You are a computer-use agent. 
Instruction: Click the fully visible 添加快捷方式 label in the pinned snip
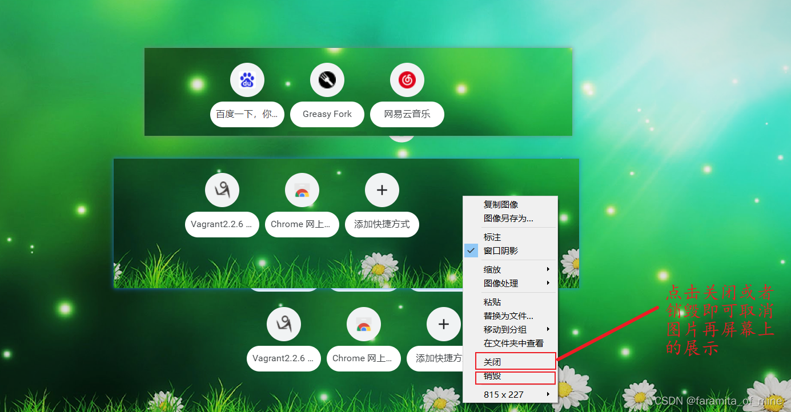click(x=382, y=224)
